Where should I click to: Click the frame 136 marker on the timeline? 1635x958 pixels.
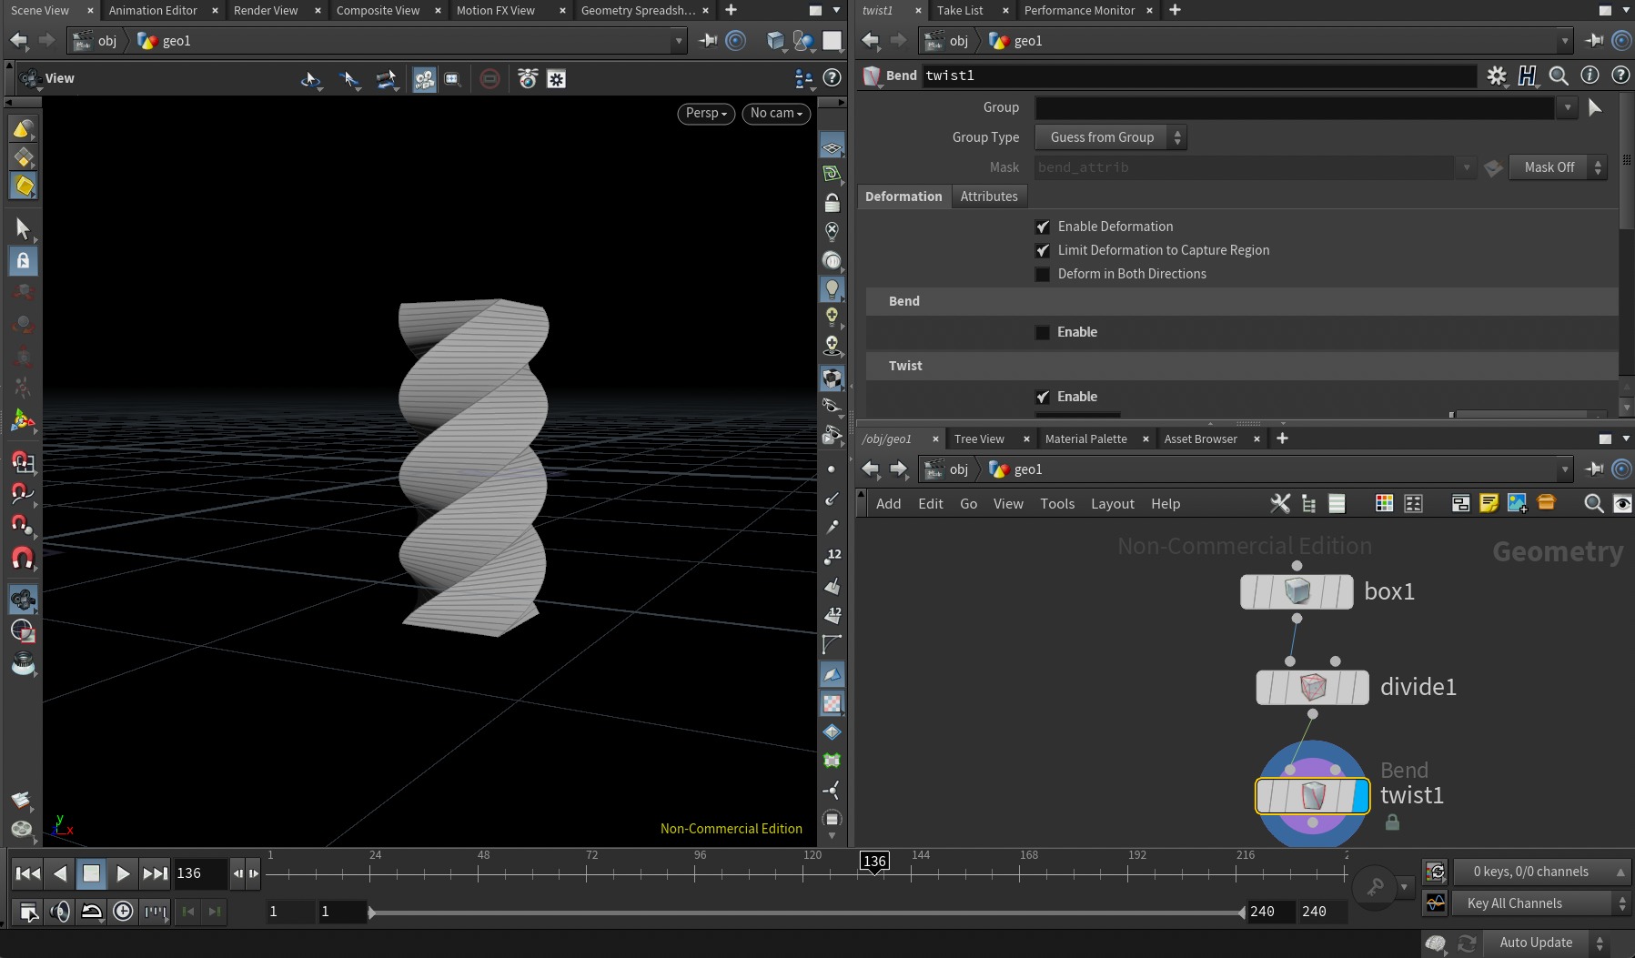pos(873,861)
